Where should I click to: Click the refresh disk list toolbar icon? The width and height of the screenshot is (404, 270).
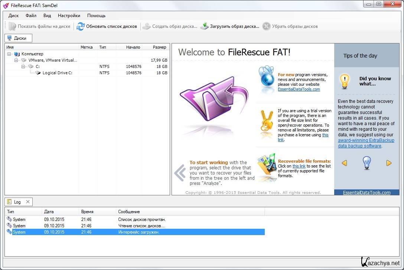pyautogui.click(x=81, y=26)
